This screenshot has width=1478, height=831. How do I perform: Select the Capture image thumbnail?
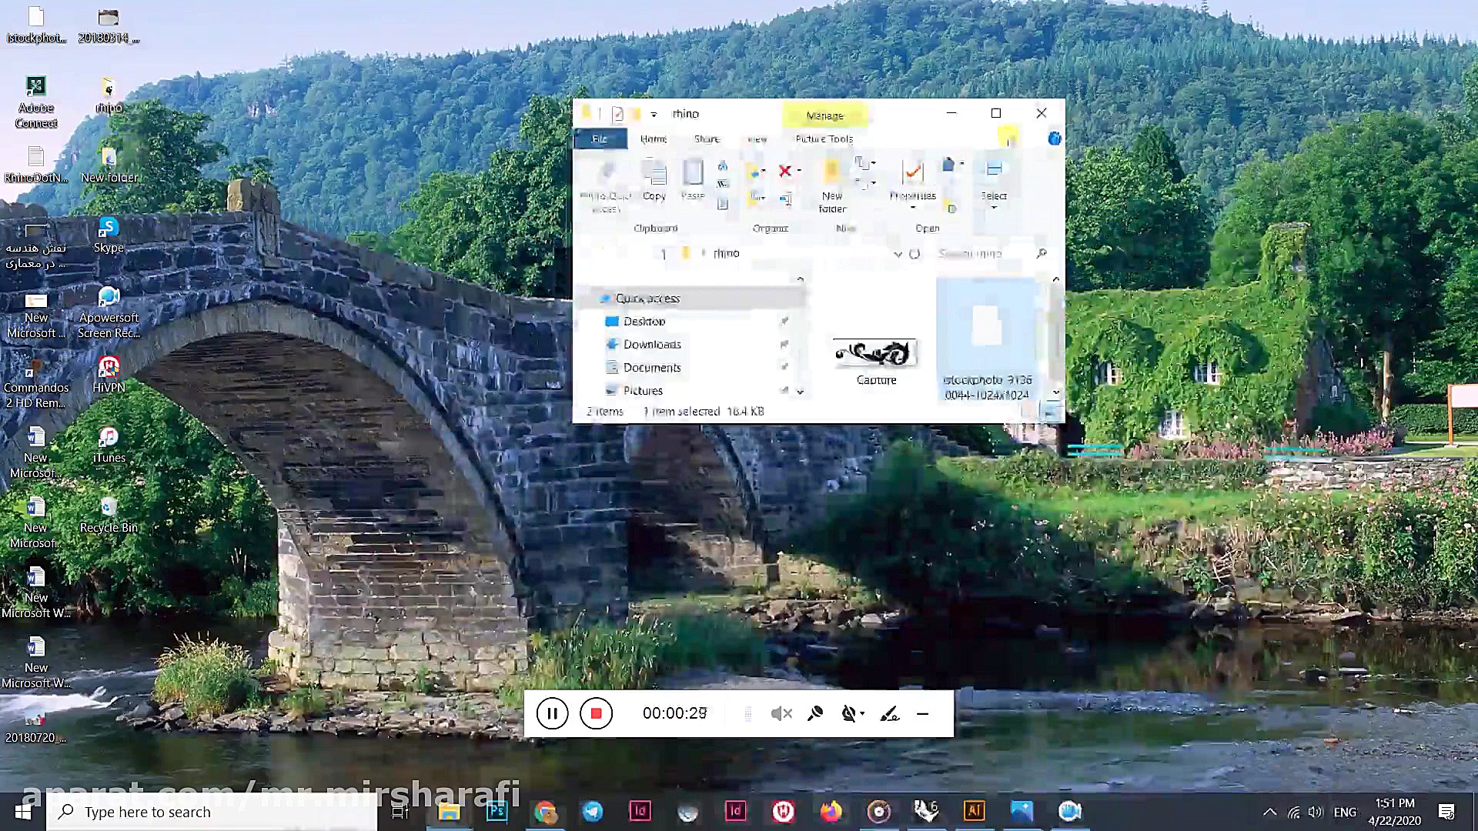pyautogui.click(x=875, y=355)
